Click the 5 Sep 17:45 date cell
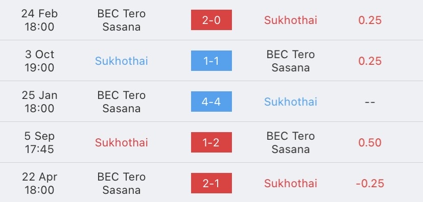The image size is (423, 202). 39,142
